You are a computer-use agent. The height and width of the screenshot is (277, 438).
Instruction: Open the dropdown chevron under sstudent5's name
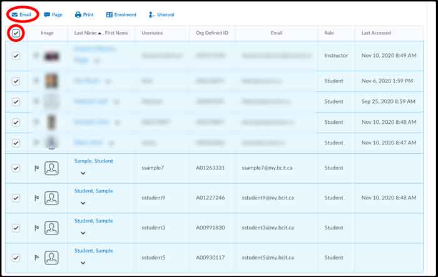coord(83,263)
